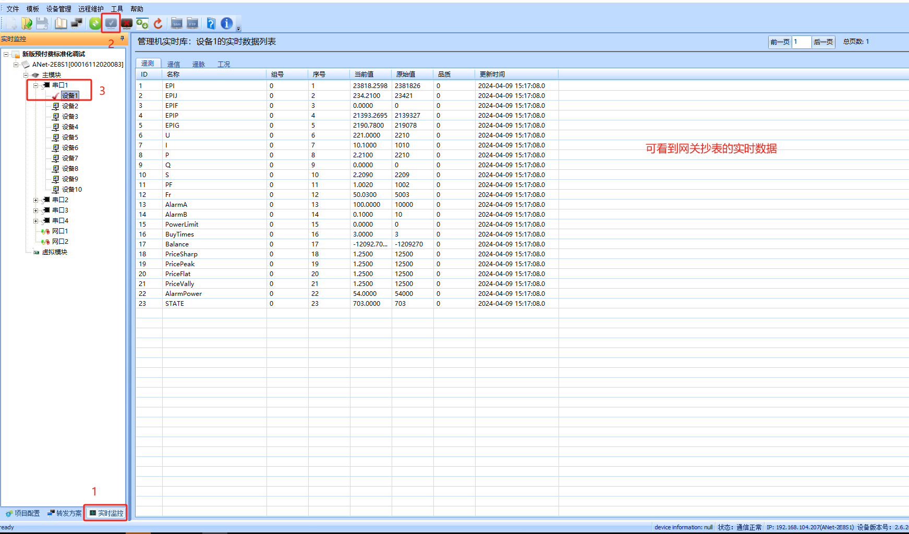
Task: Click the 前一页 previous page button
Action: coord(780,42)
